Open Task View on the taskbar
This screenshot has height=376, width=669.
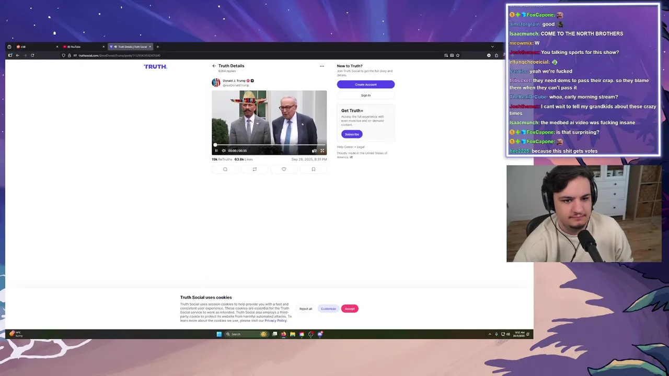pos(274,334)
